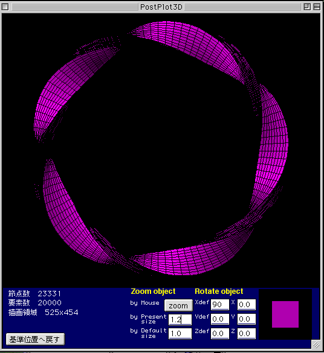Click the Z rotation value field

tap(247, 334)
